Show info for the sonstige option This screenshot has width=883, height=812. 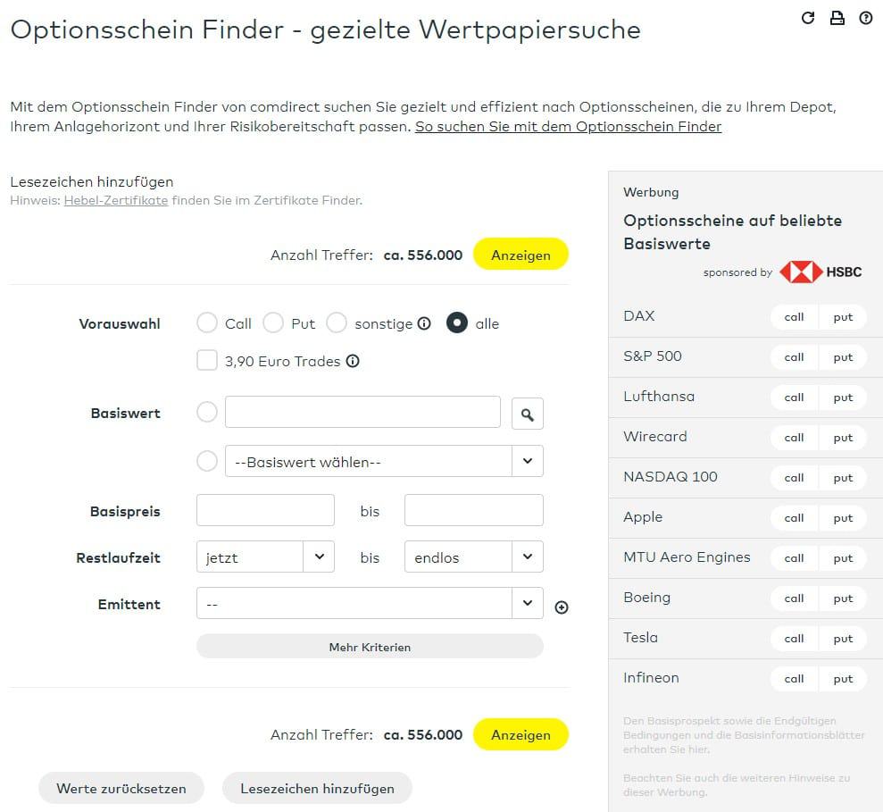pos(424,323)
